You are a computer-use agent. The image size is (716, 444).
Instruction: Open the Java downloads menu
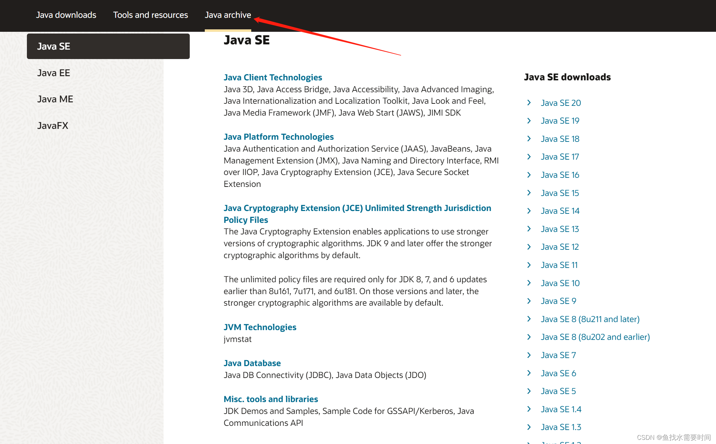66,15
